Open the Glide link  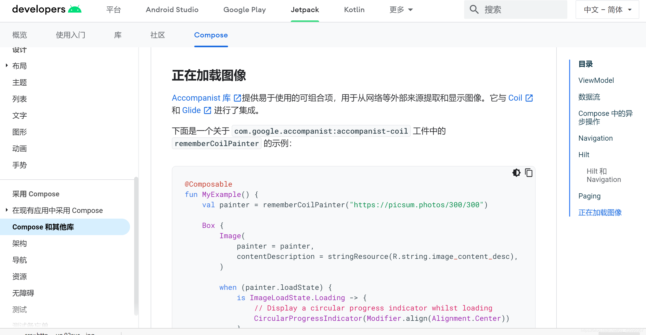[x=191, y=110]
